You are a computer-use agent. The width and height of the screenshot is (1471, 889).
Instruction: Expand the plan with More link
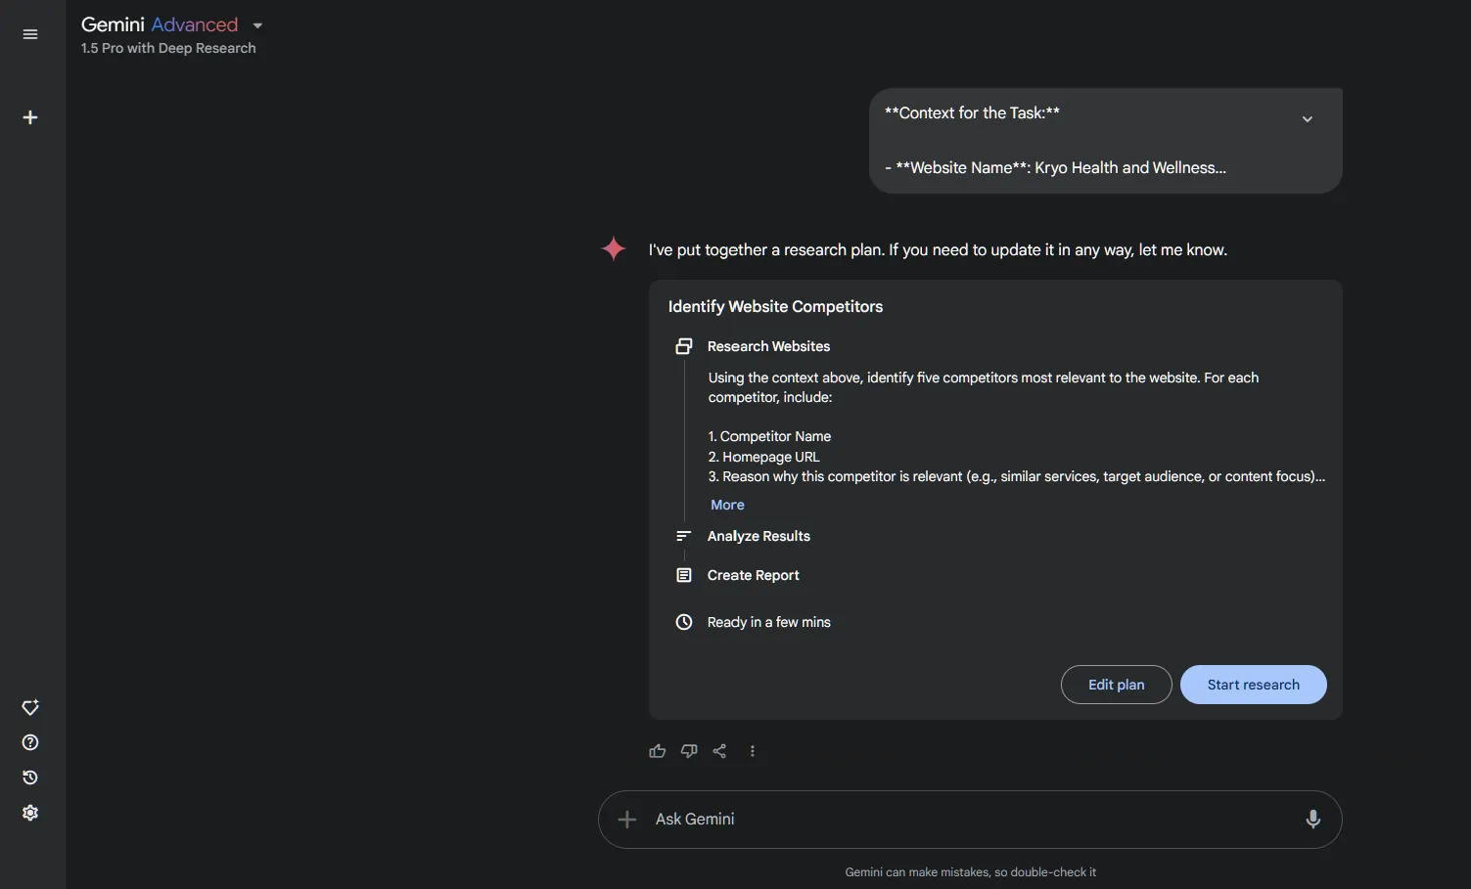pos(727,505)
